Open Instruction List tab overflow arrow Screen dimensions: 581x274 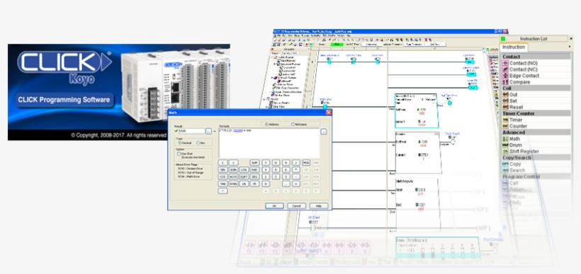point(570,47)
